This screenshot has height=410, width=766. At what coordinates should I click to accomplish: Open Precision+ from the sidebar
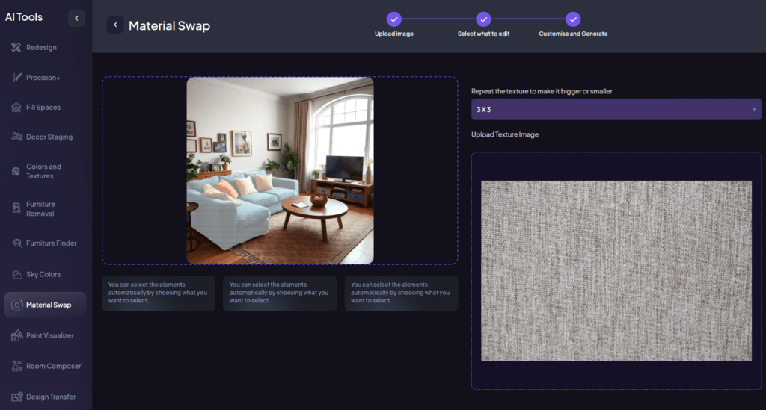[x=43, y=78]
